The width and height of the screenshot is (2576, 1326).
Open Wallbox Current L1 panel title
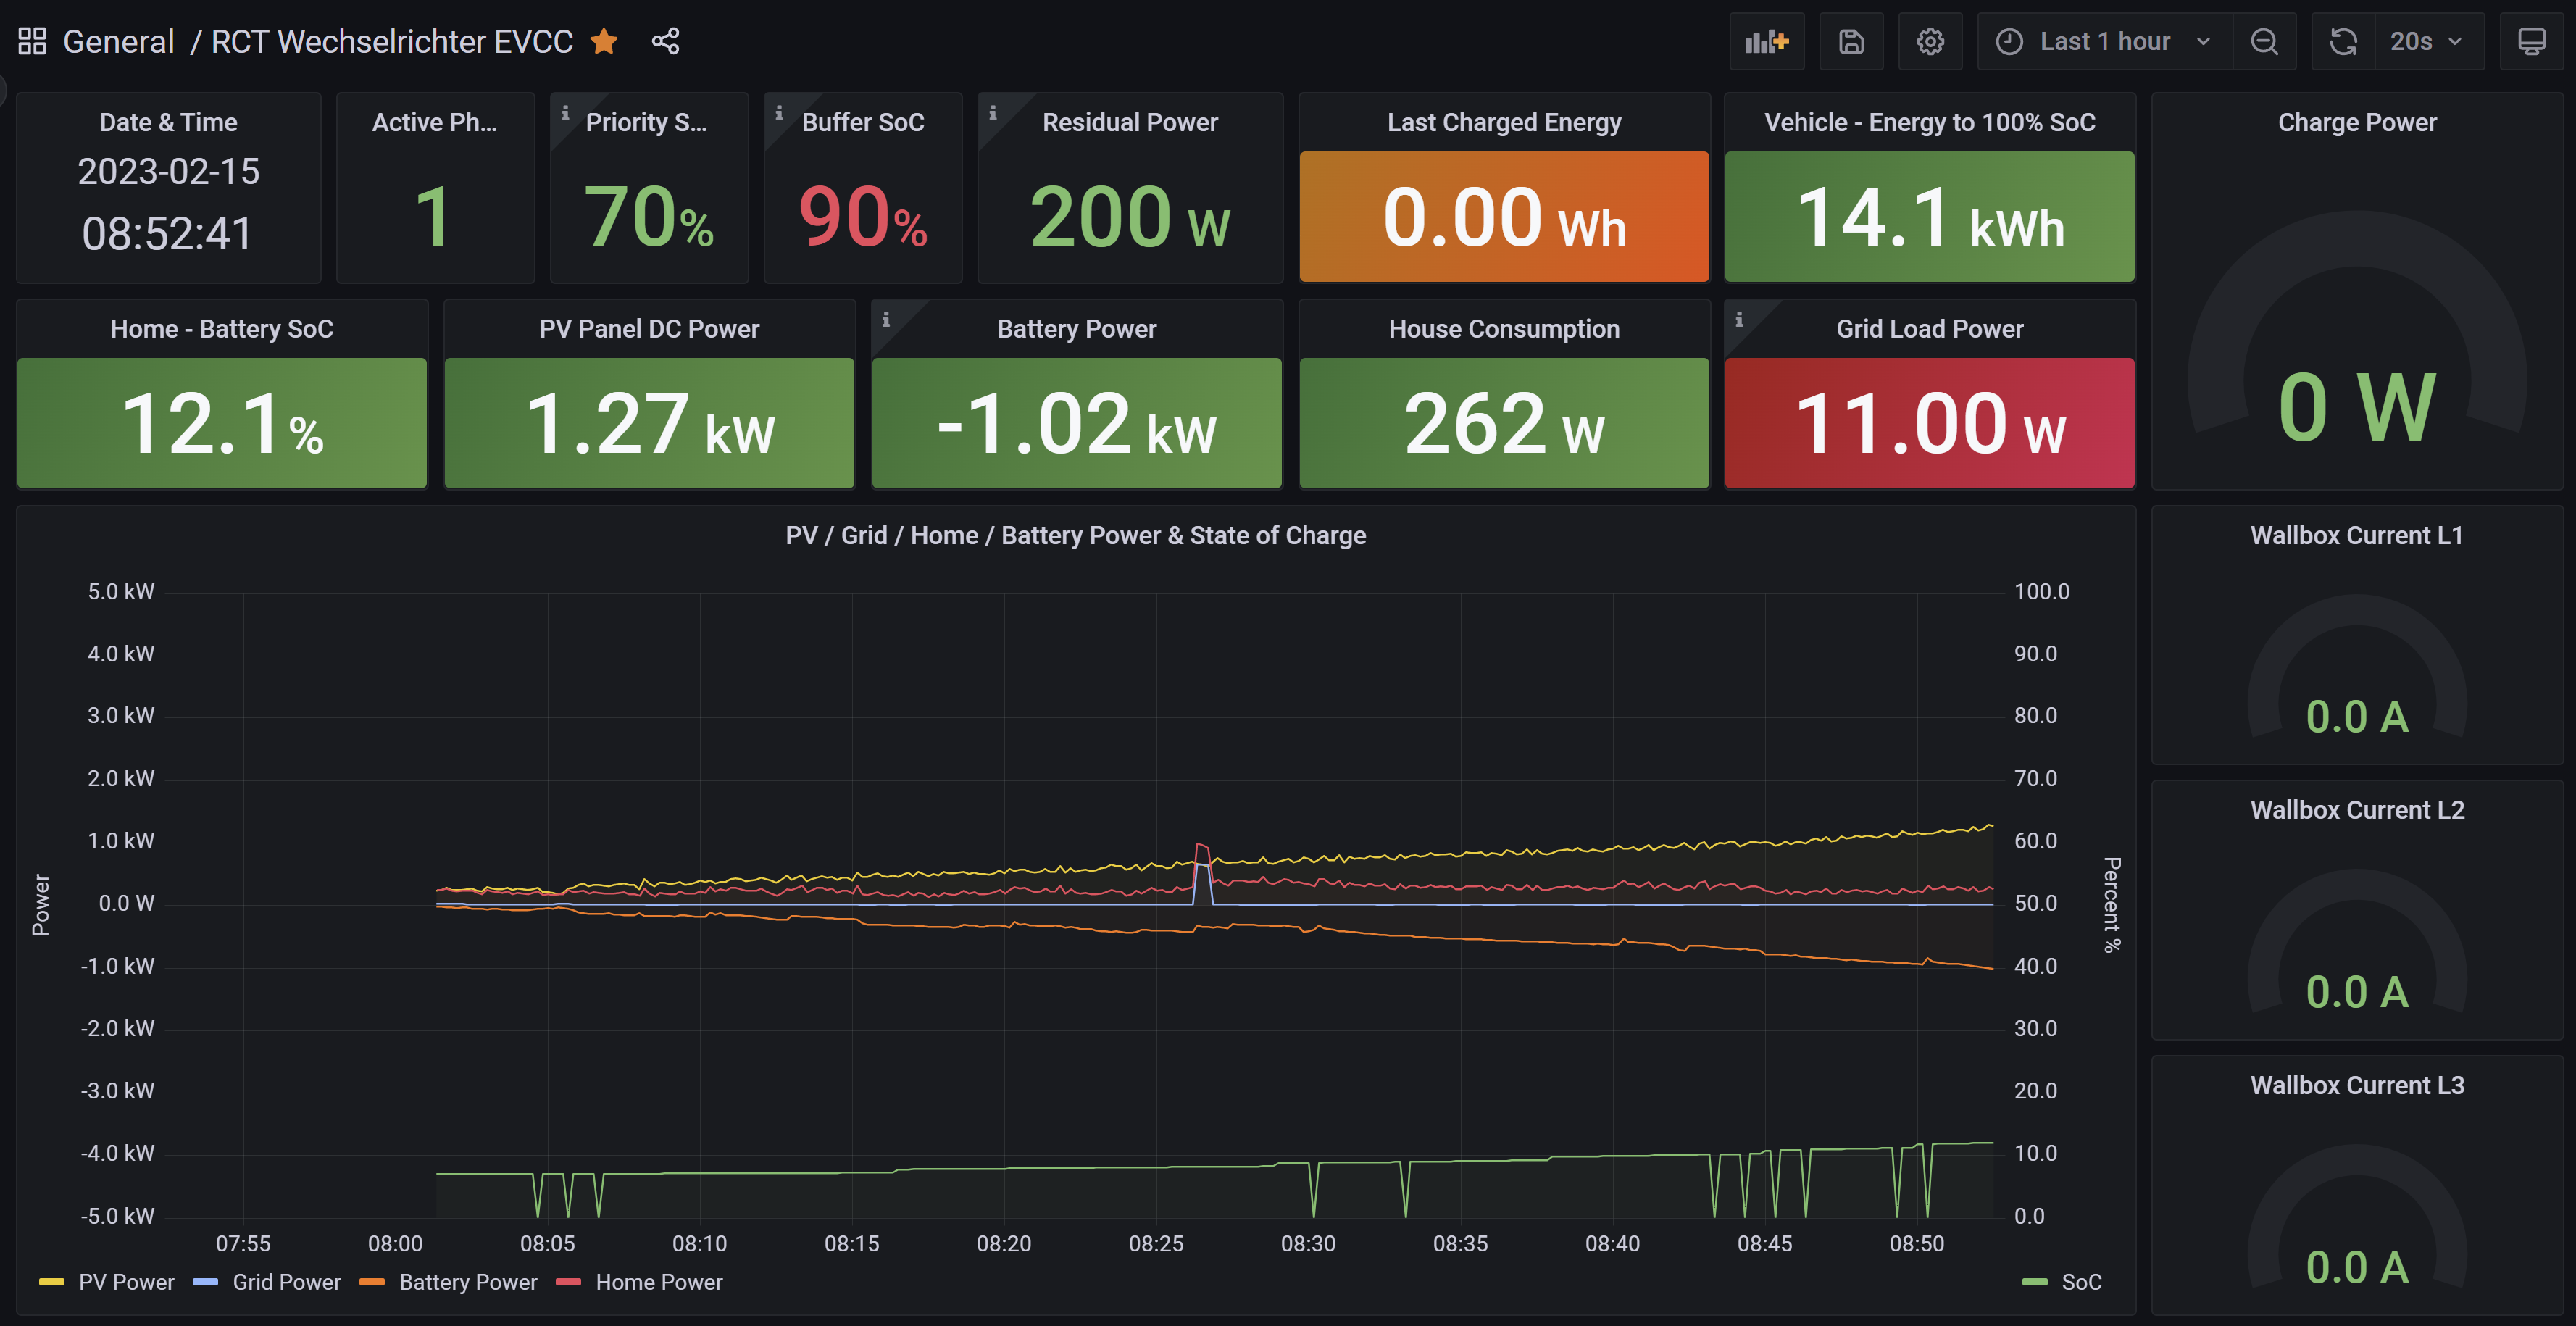click(x=2357, y=536)
